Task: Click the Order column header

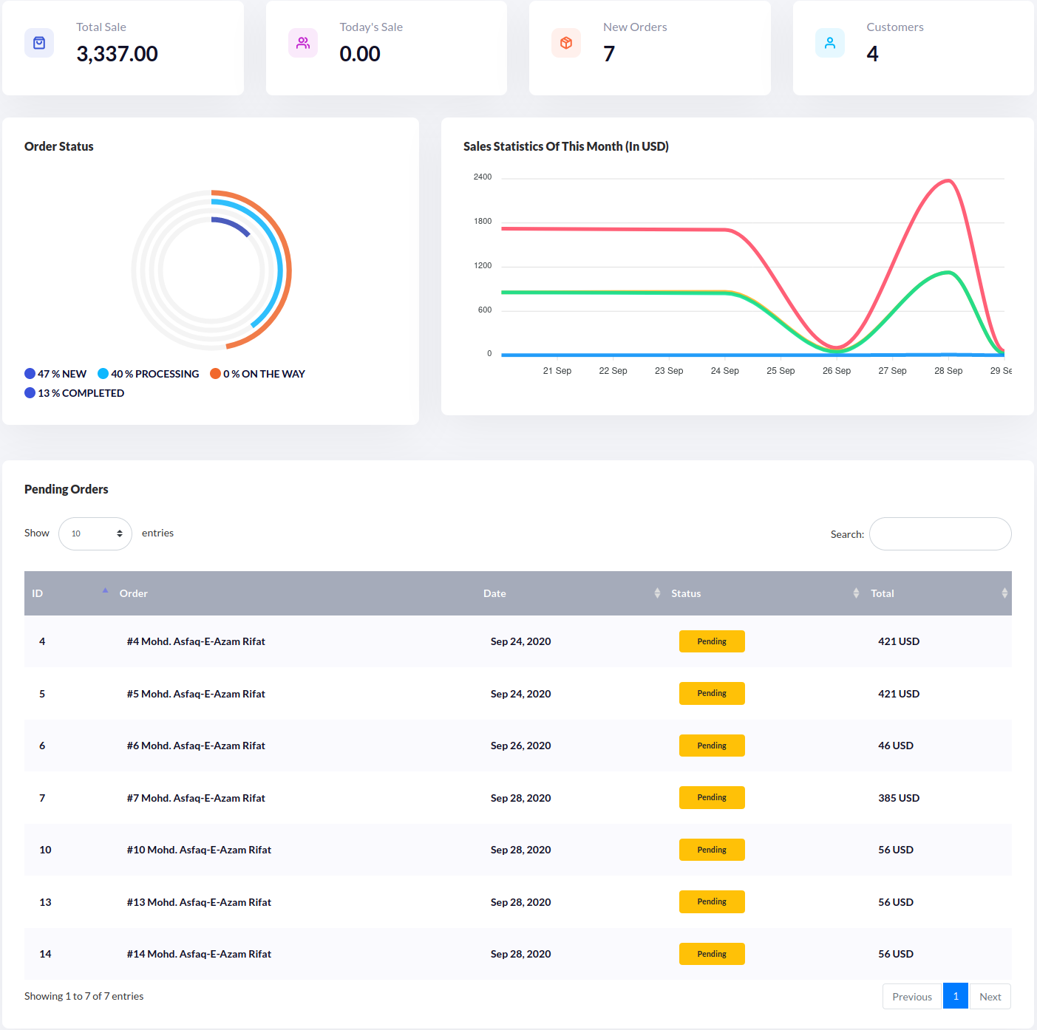Action: pyautogui.click(x=134, y=593)
